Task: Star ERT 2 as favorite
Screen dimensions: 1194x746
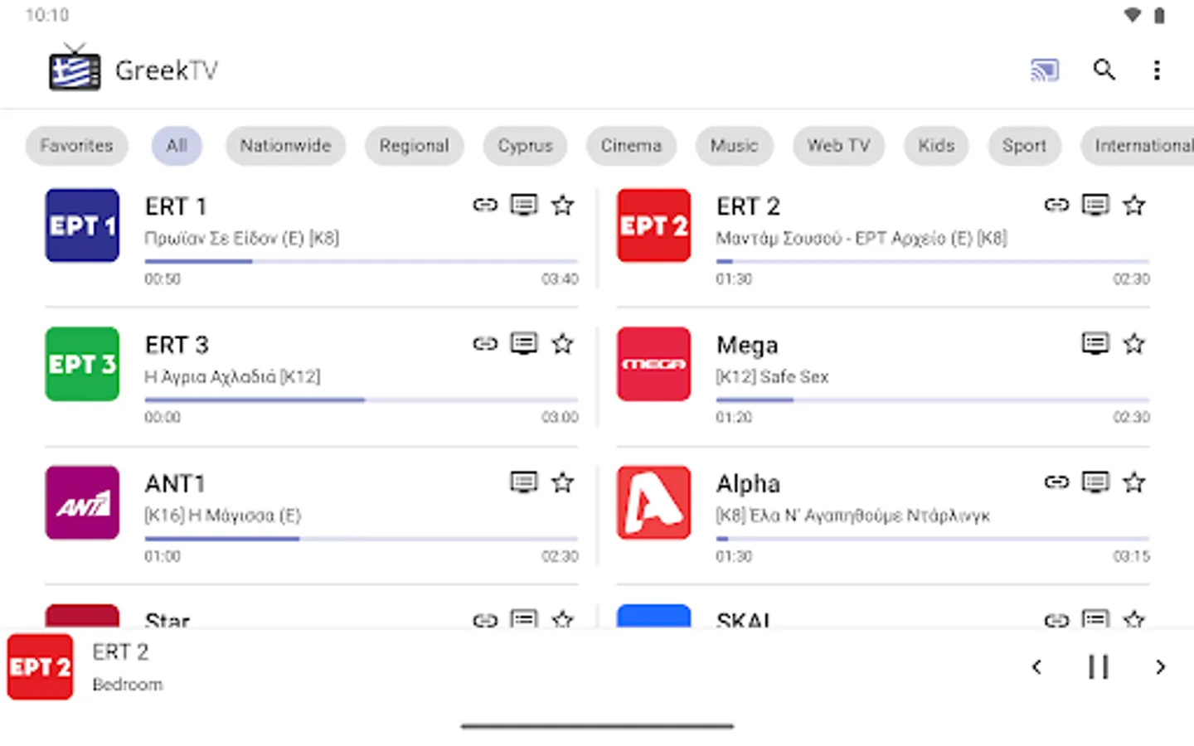Action: point(1134,205)
